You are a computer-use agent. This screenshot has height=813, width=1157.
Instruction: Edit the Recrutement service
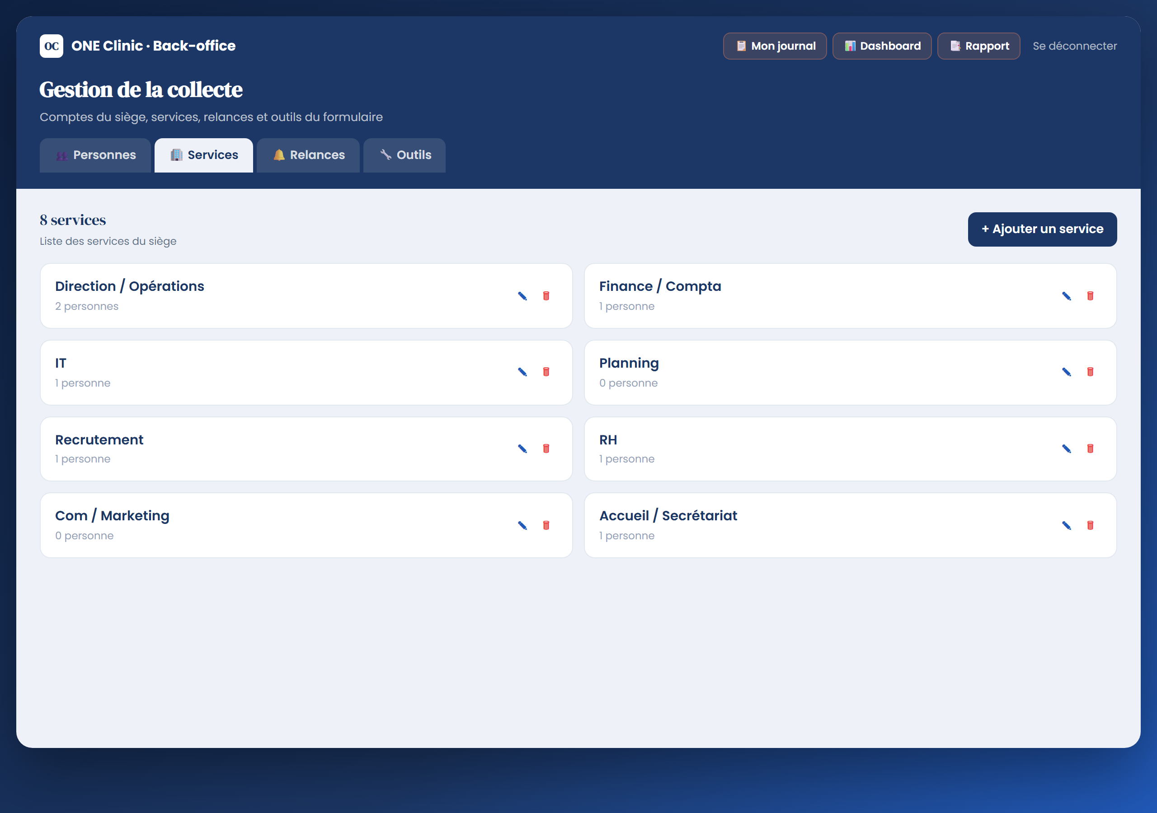click(x=522, y=449)
